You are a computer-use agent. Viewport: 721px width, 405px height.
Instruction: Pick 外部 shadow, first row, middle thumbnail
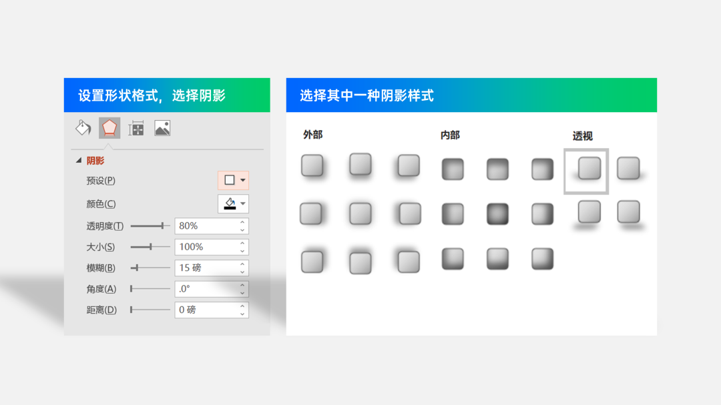coord(360,165)
